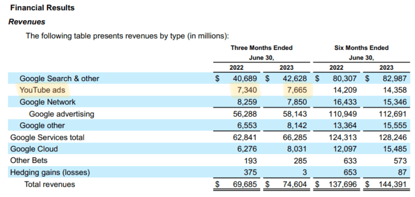Screen dimensions: 415x197
Task: Select the value 40,689 for Google Search
Action: pyautogui.click(x=245, y=78)
